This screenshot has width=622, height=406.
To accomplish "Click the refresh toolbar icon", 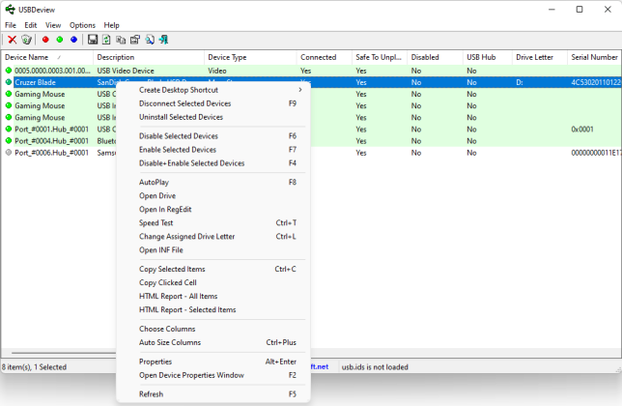I will (106, 40).
